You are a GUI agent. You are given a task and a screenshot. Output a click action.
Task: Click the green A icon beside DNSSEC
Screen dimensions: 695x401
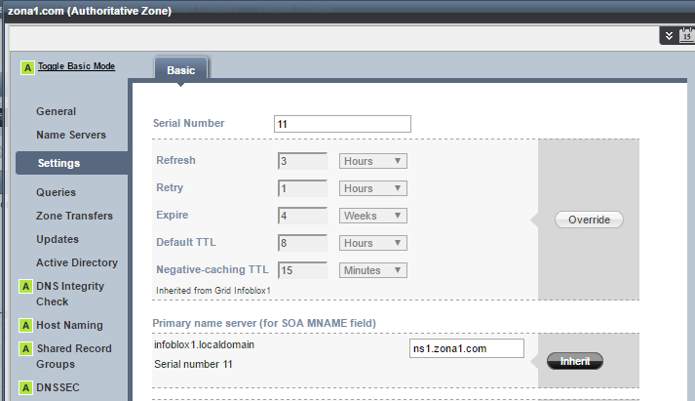click(x=25, y=387)
